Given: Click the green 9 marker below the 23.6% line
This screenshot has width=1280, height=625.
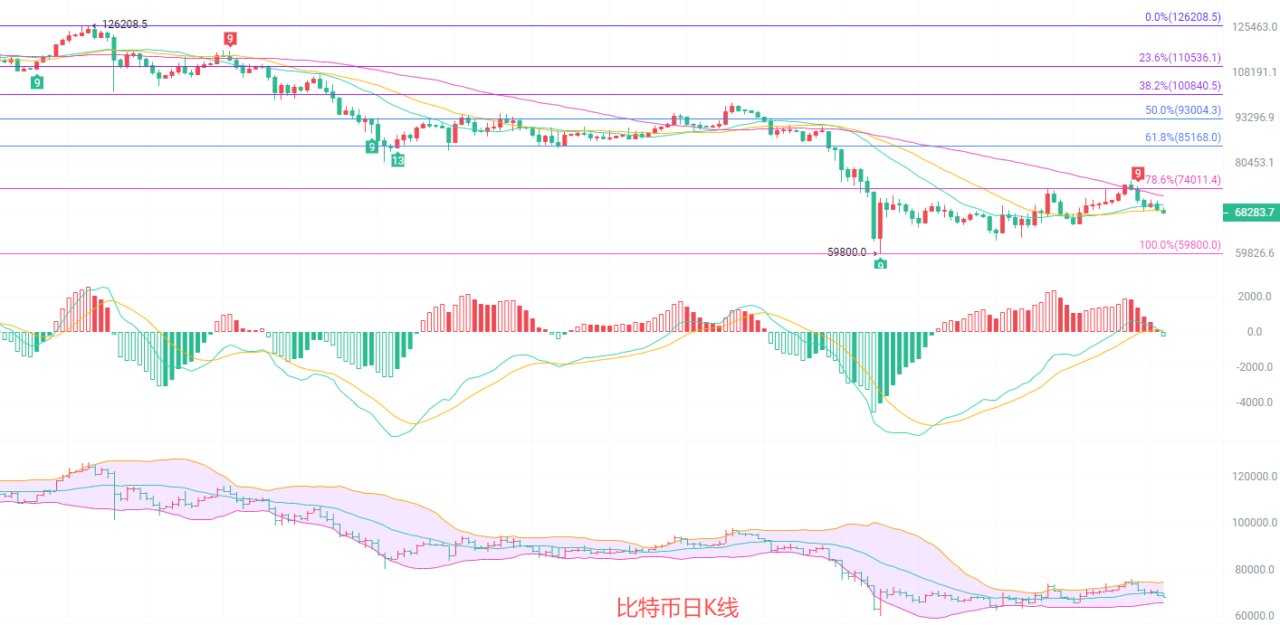Looking at the screenshot, I should tap(36, 82).
